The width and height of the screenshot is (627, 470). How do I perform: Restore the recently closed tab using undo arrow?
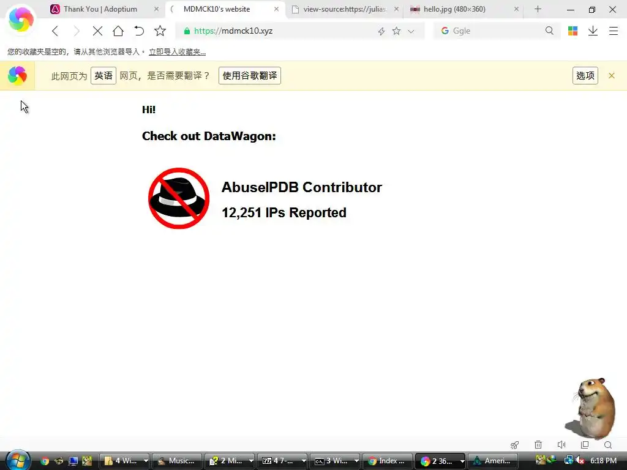[x=139, y=31]
